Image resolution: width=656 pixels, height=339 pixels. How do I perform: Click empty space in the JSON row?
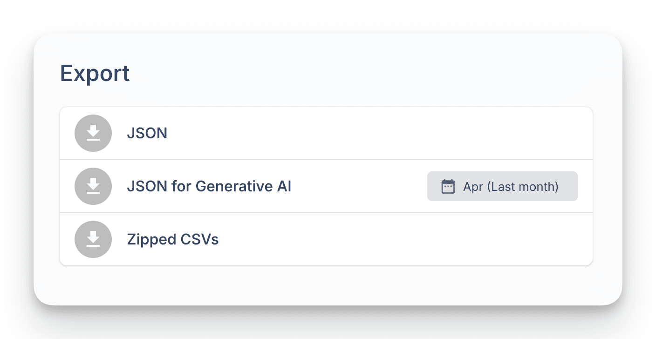pyautogui.click(x=373, y=134)
